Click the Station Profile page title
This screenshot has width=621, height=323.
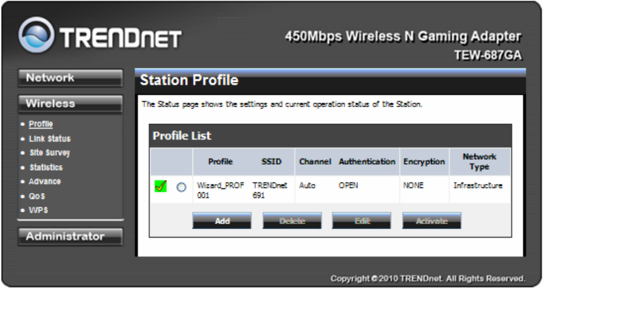tap(189, 81)
